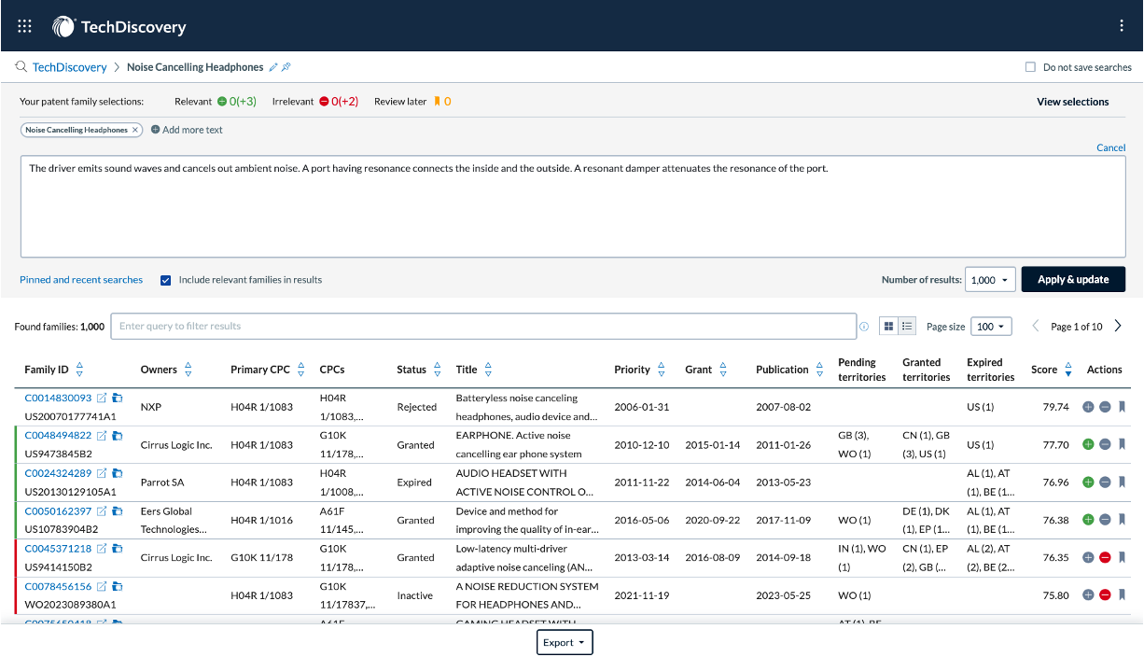Mark C0024324289 as irrelevant with minus icon
1144x657 pixels.
pyautogui.click(x=1105, y=482)
